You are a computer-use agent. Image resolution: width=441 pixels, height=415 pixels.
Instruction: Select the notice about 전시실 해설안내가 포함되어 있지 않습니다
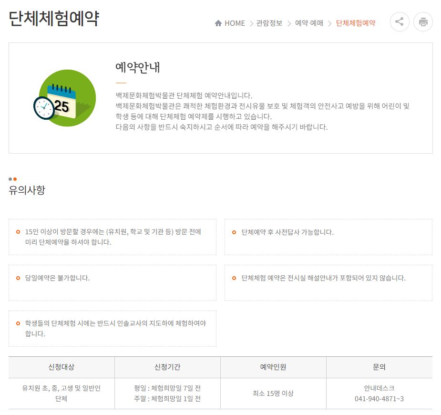pyautogui.click(x=328, y=283)
